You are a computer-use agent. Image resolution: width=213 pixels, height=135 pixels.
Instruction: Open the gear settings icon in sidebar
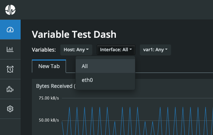(10, 109)
